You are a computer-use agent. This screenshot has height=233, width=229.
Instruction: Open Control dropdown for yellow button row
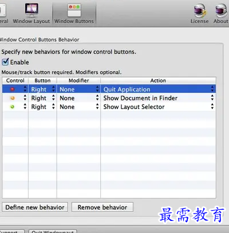(25, 98)
